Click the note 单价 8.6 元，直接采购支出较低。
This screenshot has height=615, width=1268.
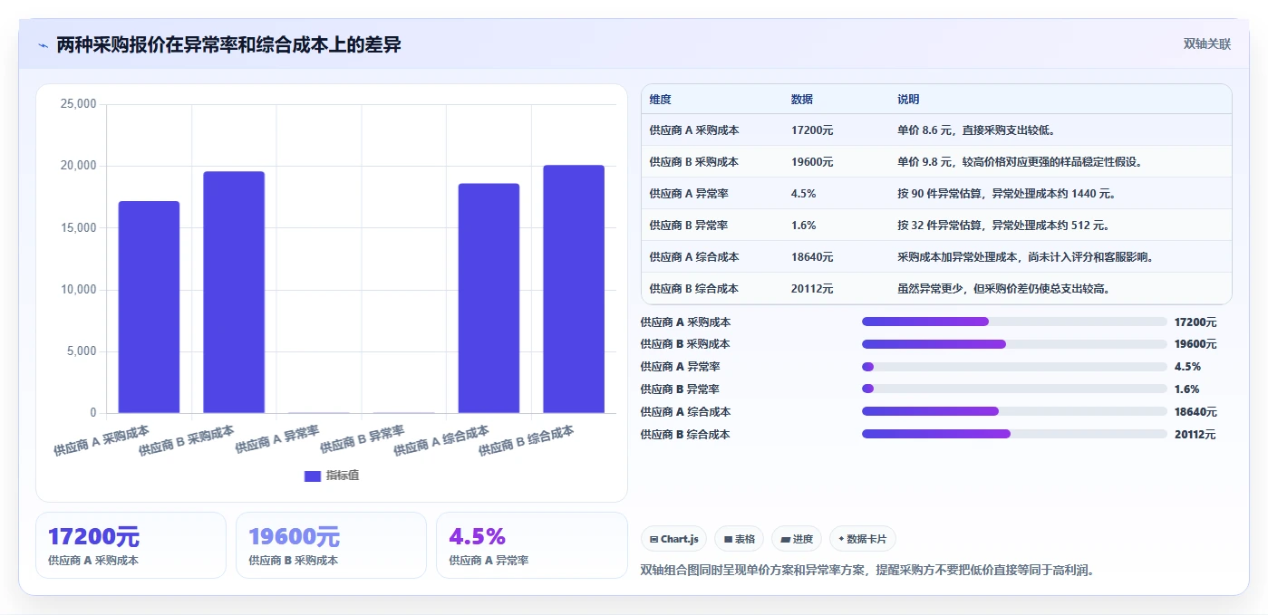pos(976,130)
